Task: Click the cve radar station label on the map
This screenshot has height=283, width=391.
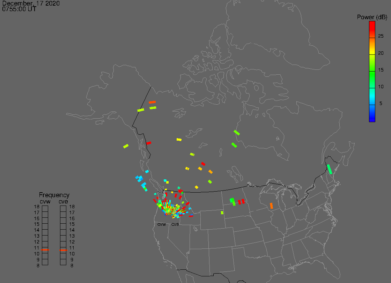Action: pyautogui.click(x=175, y=224)
